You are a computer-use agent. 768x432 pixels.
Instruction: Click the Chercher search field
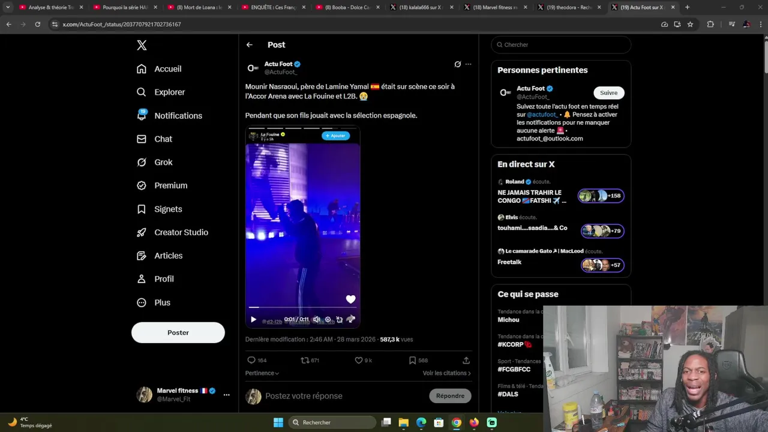561,45
